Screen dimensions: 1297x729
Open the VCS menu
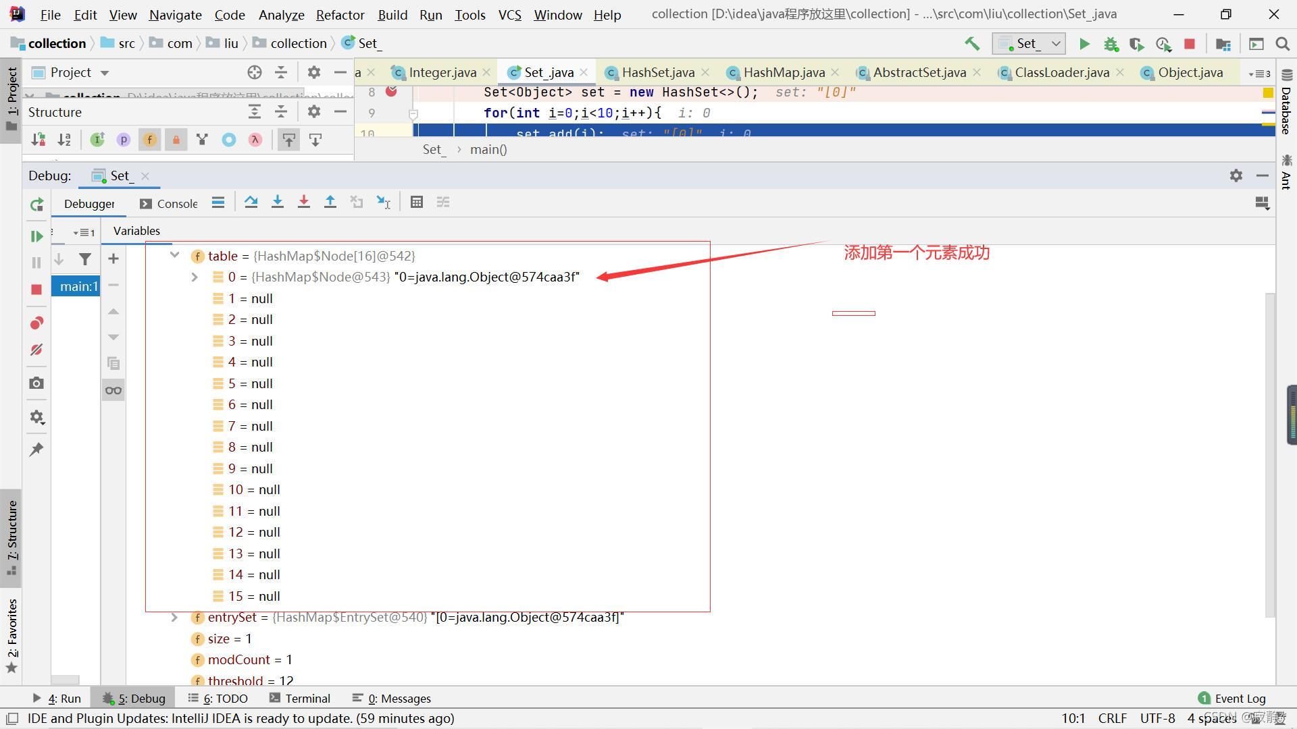[509, 14]
